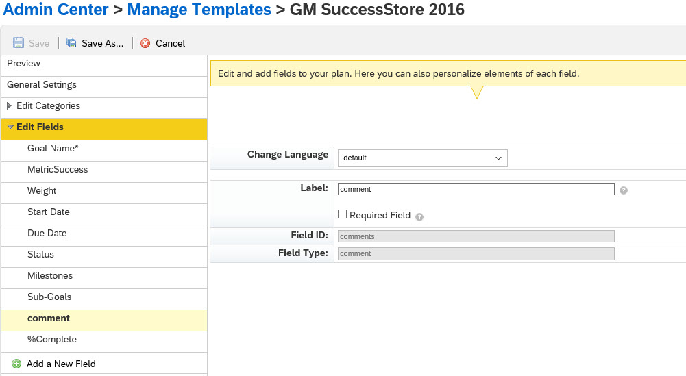Click the Save As copy icon
Viewport: 686px width, 376px height.
[x=71, y=43]
